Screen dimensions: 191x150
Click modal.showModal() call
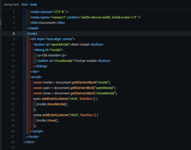tap(52, 104)
